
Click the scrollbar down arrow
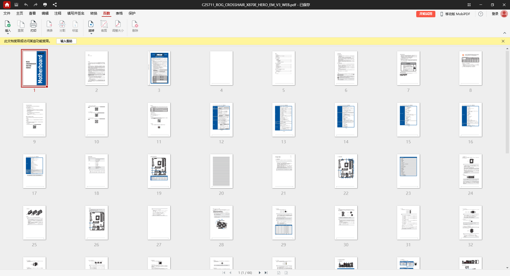pos(507,268)
